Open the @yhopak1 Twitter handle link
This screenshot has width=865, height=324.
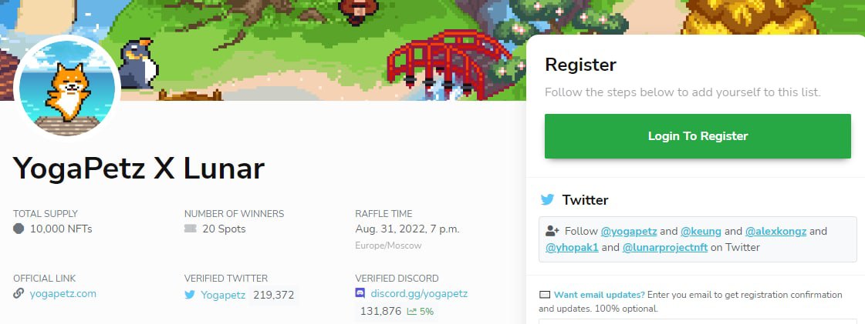(572, 248)
